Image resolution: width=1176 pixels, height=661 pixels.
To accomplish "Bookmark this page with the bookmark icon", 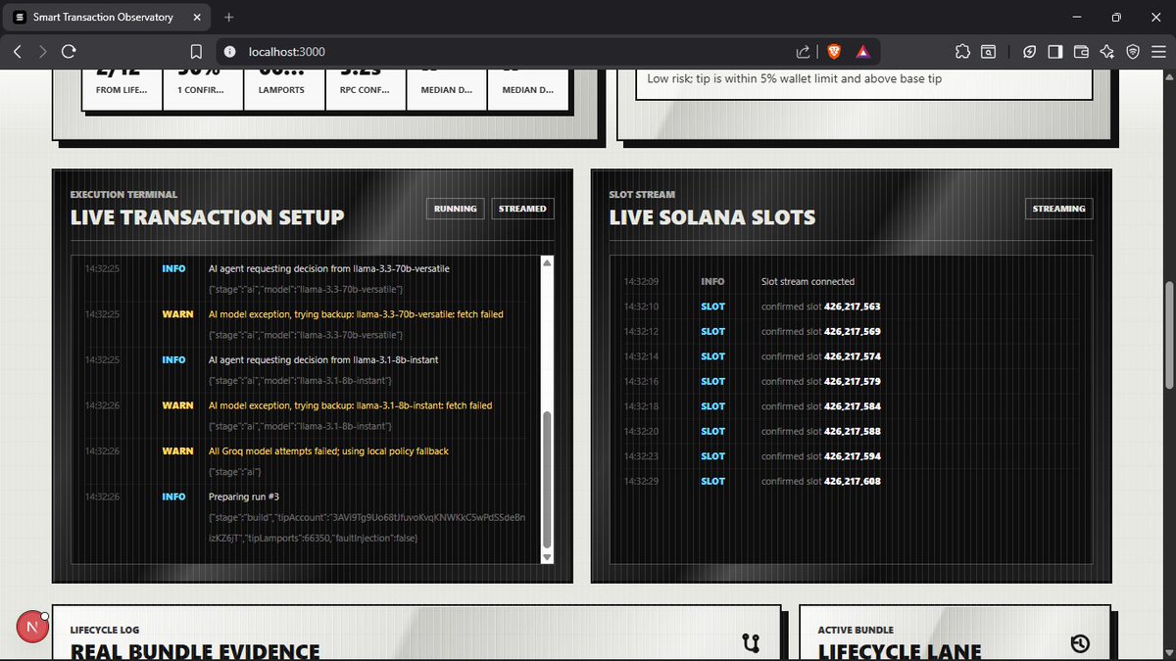I will pyautogui.click(x=196, y=52).
